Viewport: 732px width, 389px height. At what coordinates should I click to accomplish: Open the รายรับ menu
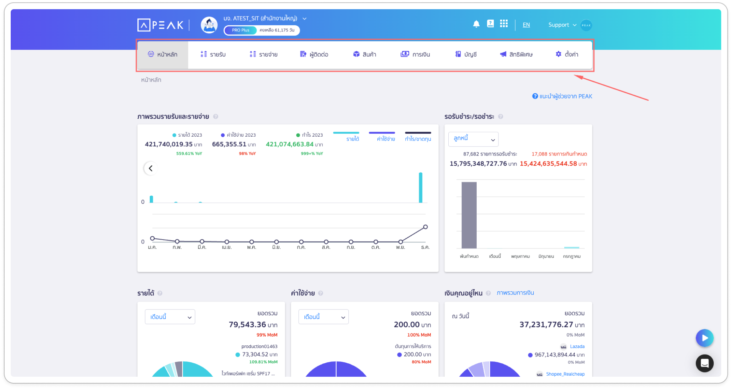tap(213, 54)
